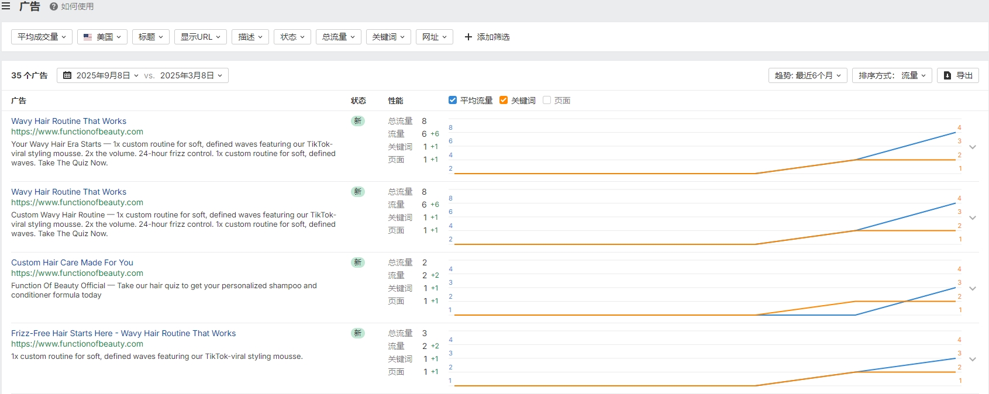Toggle the 平均流量 checkbox

point(453,100)
